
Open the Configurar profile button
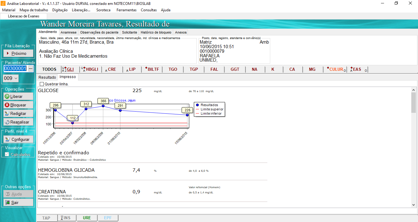(18, 139)
